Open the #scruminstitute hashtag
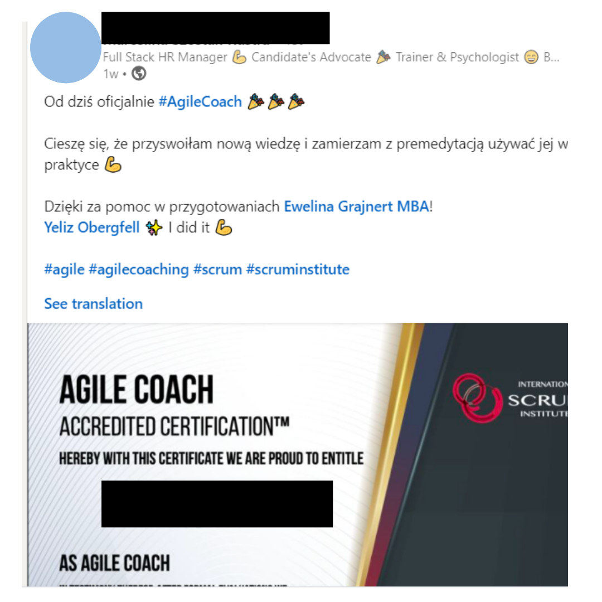This screenshot has width=602, height=602. click(298, 270)
